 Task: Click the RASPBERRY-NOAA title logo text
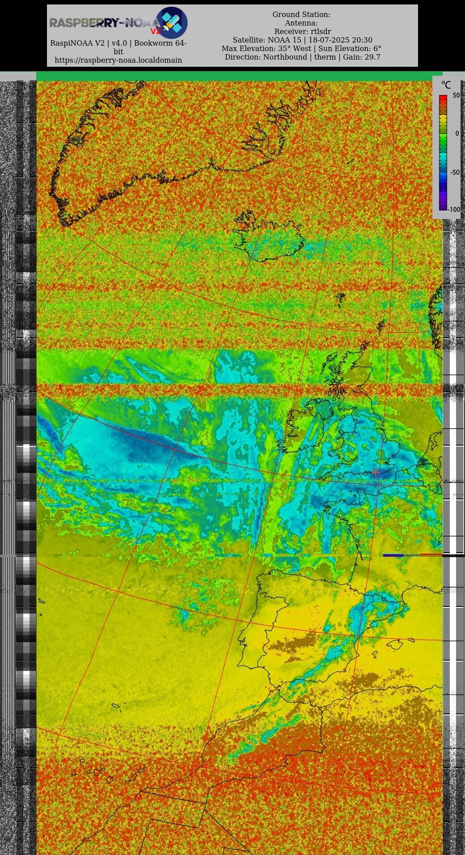pos(105,23)
